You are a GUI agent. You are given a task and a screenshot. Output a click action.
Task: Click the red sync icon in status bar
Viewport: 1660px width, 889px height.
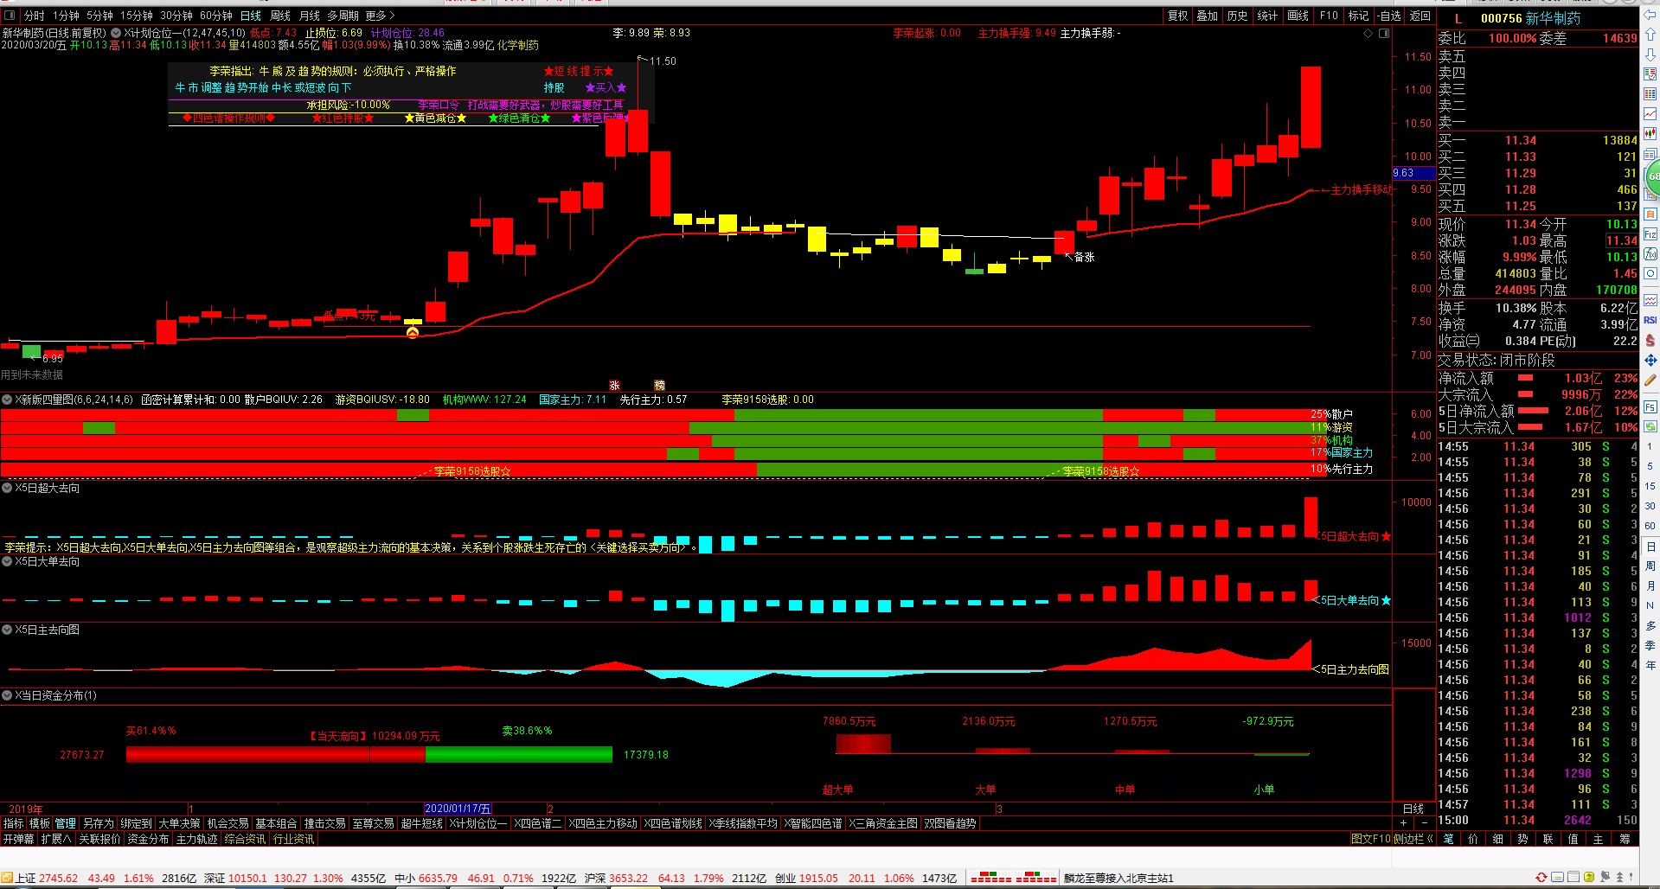tap(1541, 877)
